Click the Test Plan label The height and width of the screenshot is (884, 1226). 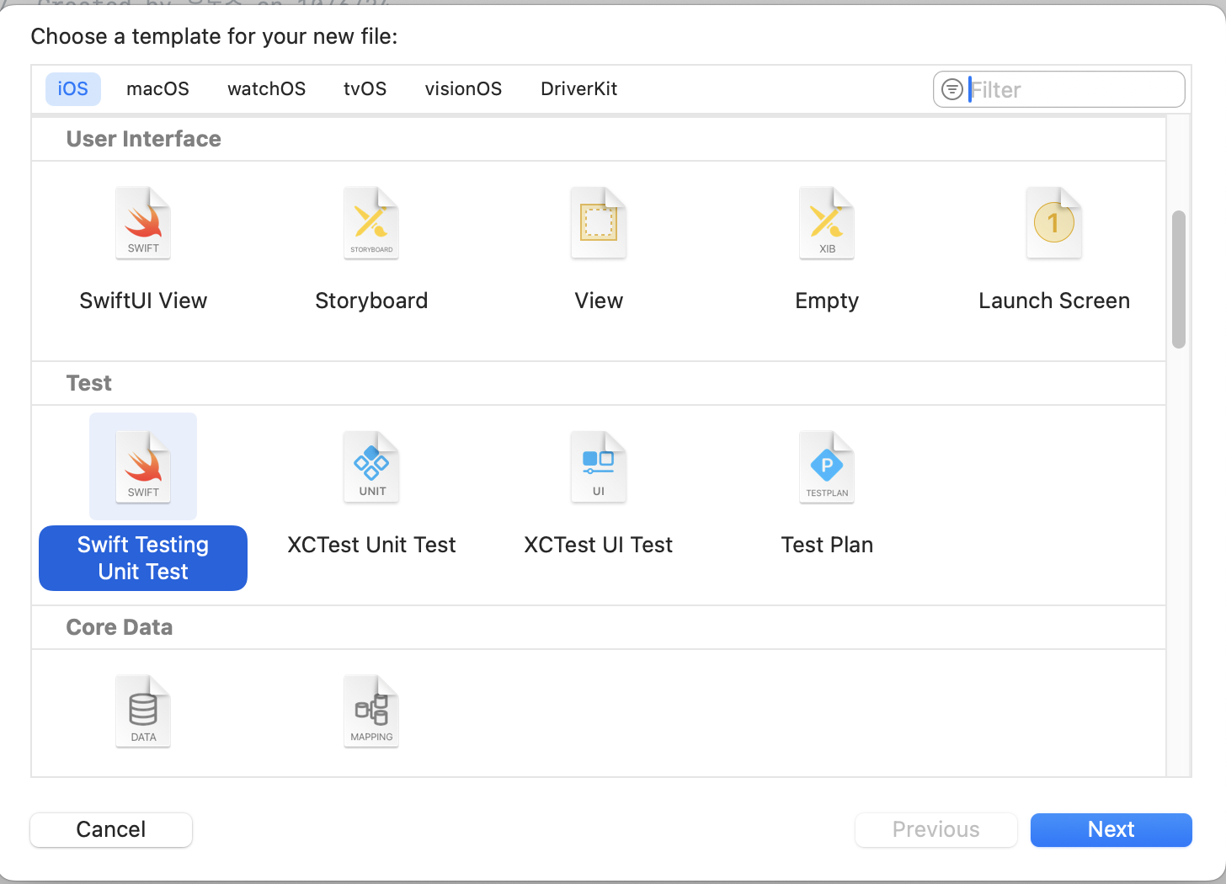827,545
